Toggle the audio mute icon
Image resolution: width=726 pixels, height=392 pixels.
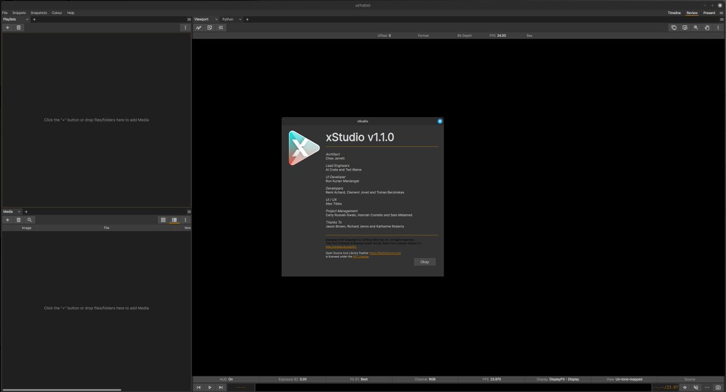pyautogui.click(x=696, y=387)
